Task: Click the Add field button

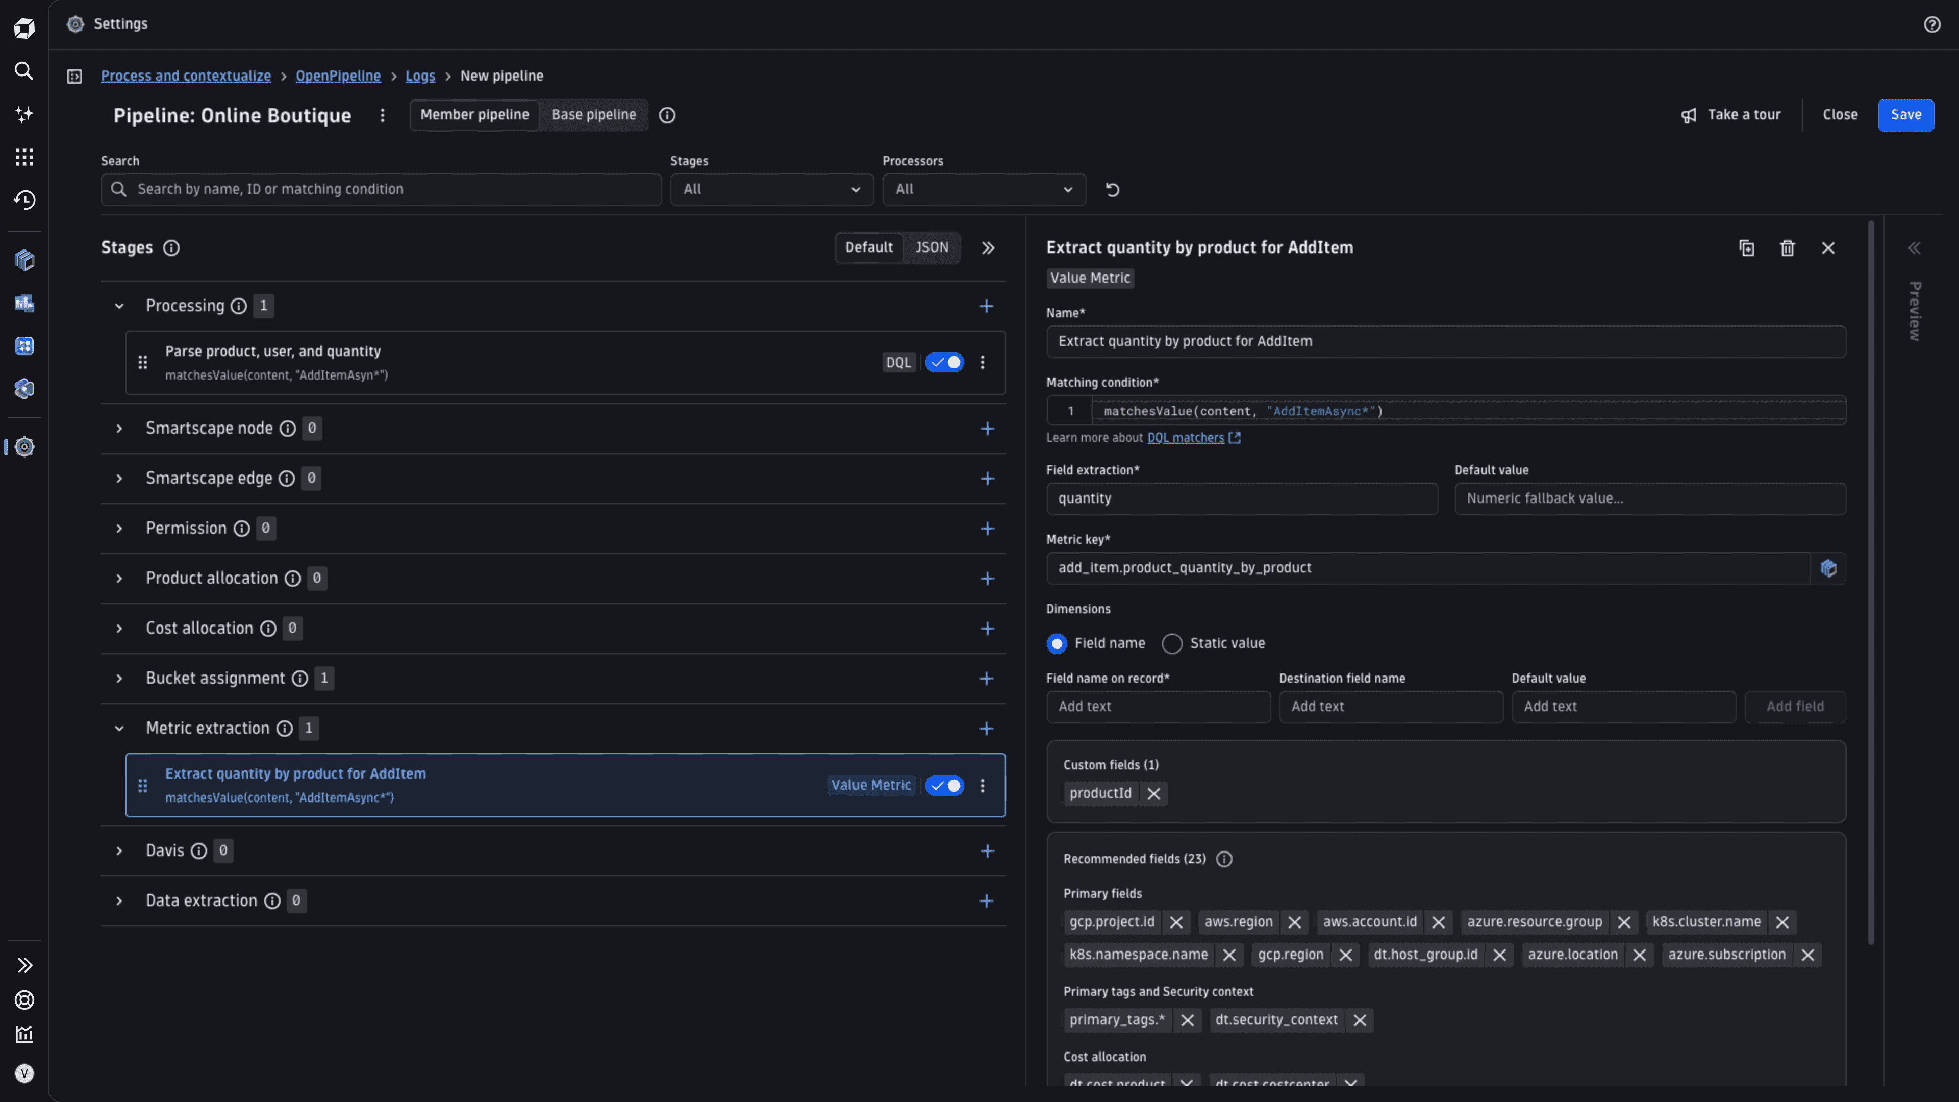Action: 1795,707
